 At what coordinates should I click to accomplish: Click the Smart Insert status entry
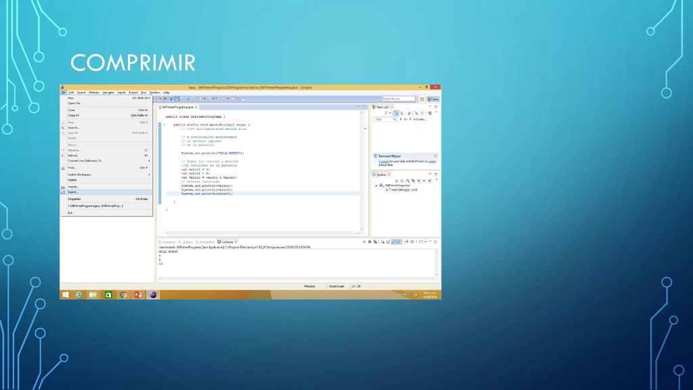coord(336,286)
